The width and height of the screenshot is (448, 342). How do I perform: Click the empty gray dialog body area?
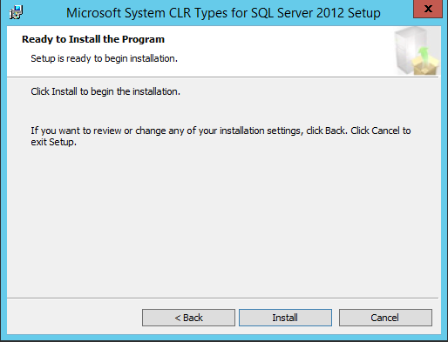pyautogui.click(x=222, y=220)
